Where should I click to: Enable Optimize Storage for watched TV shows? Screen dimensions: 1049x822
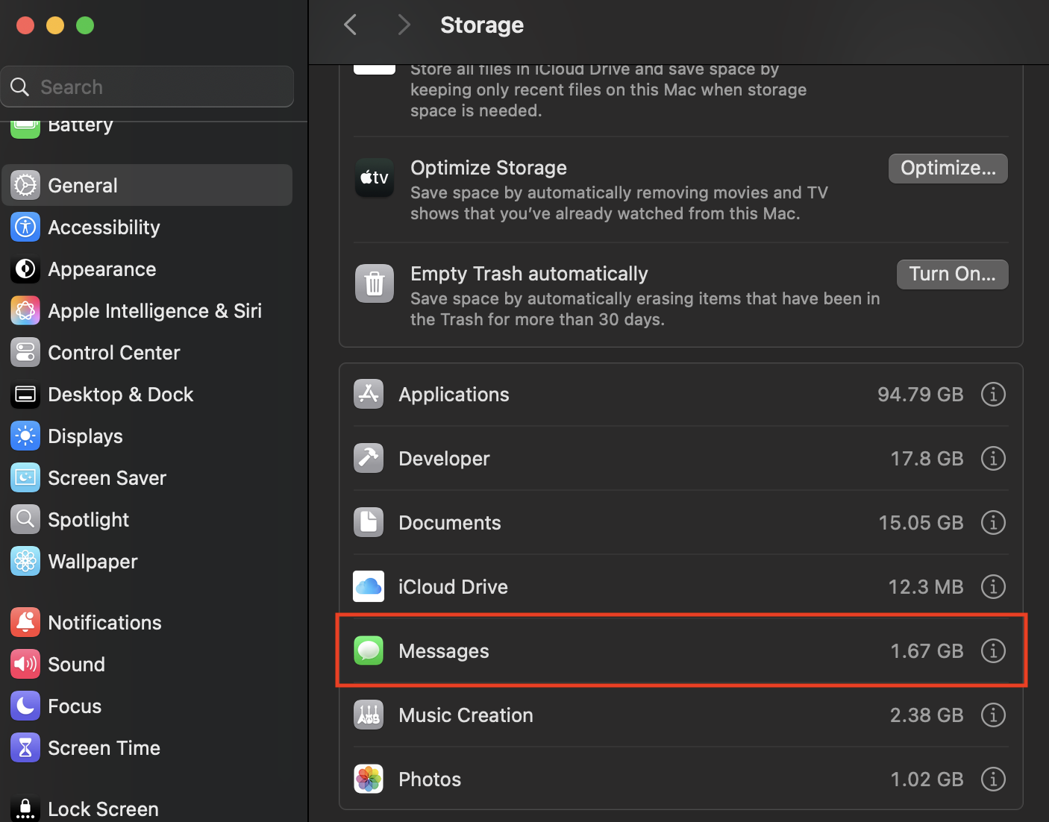point(948,168)
